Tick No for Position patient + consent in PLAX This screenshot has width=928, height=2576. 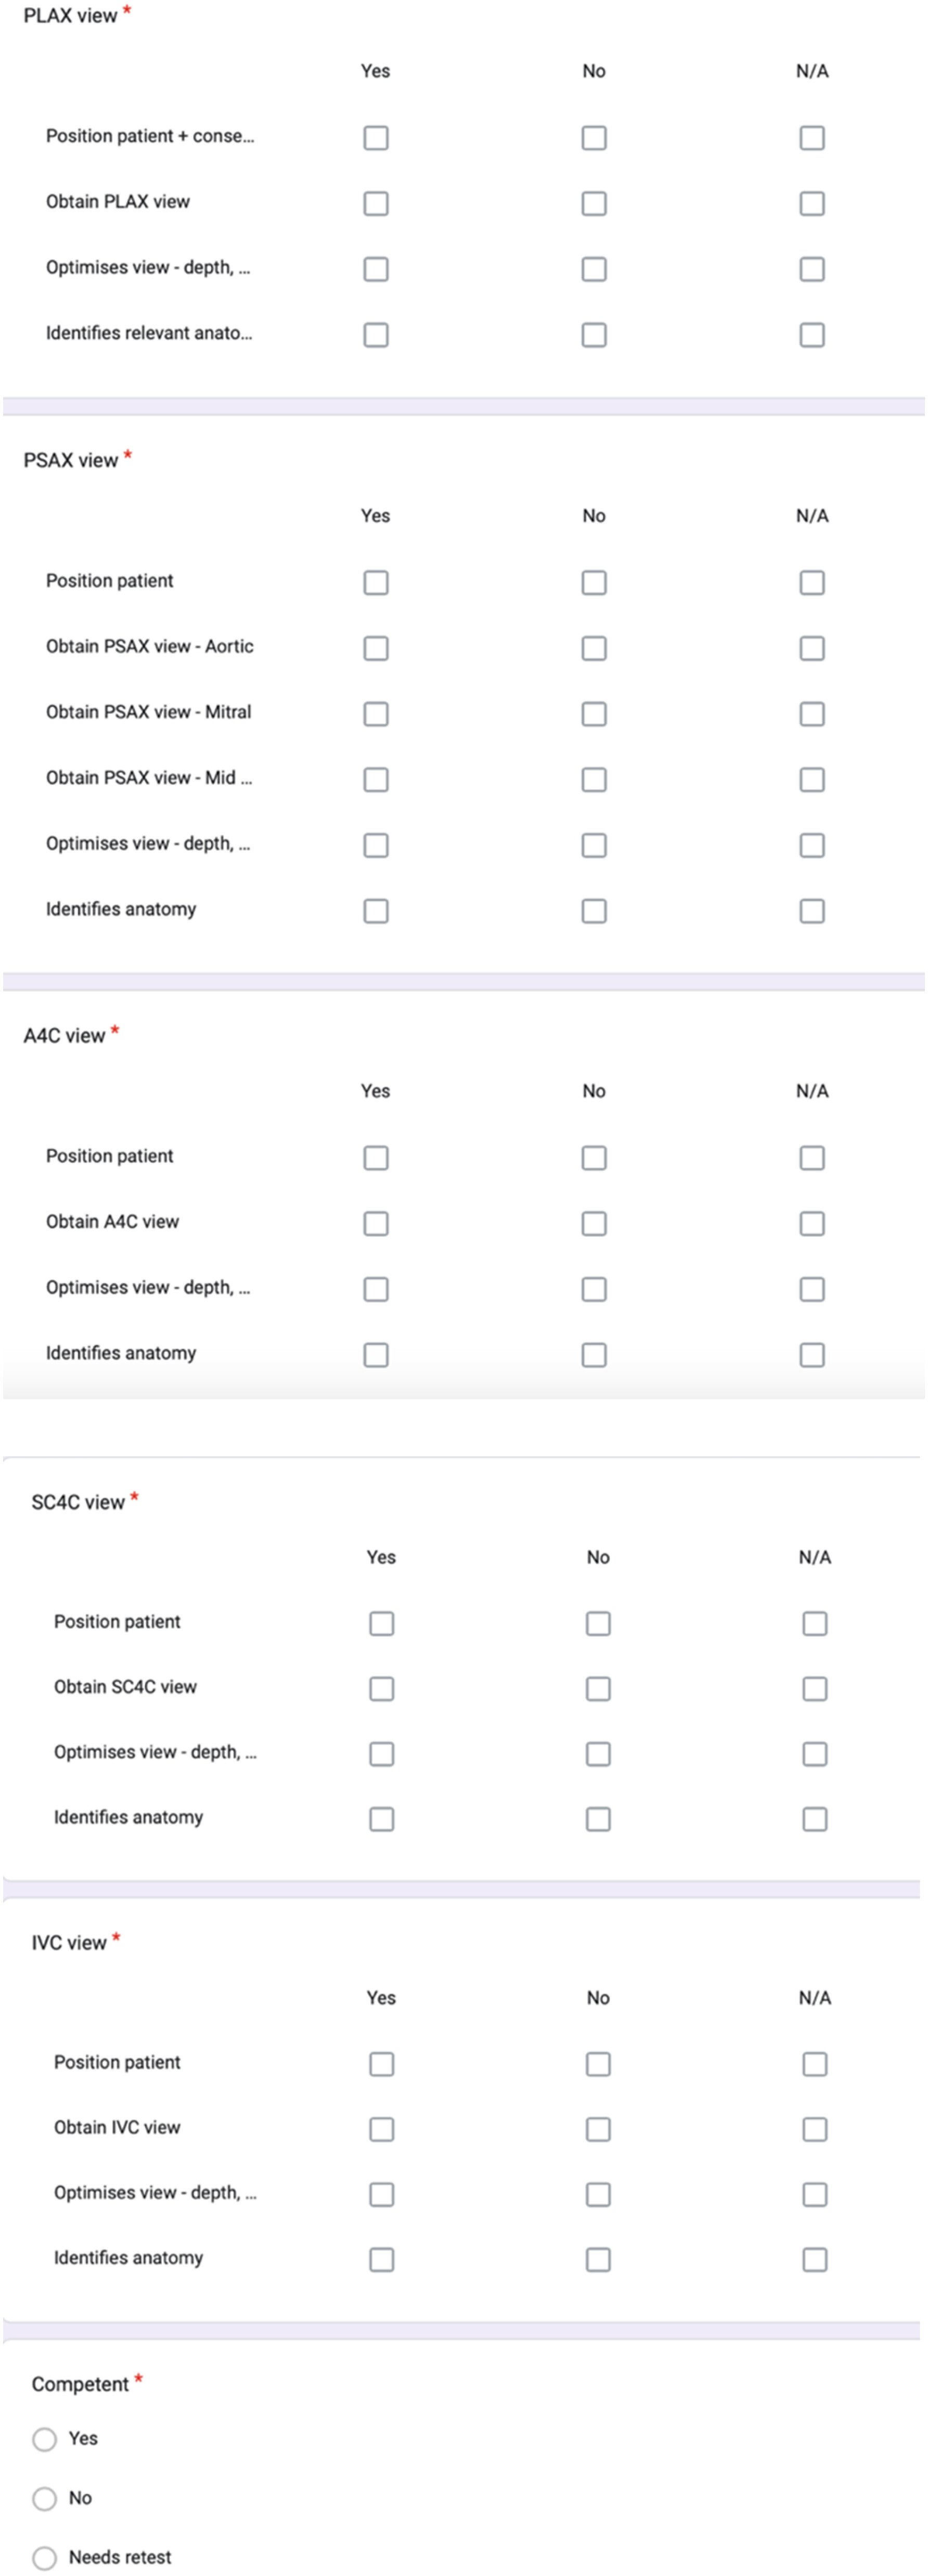(x=594, y=138)
